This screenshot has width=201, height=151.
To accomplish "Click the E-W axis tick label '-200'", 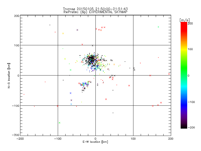I will coord(20,139).
